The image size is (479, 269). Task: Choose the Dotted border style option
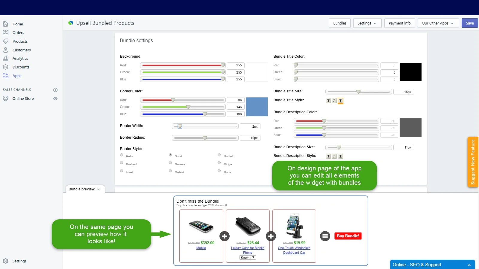coord(219,155)
